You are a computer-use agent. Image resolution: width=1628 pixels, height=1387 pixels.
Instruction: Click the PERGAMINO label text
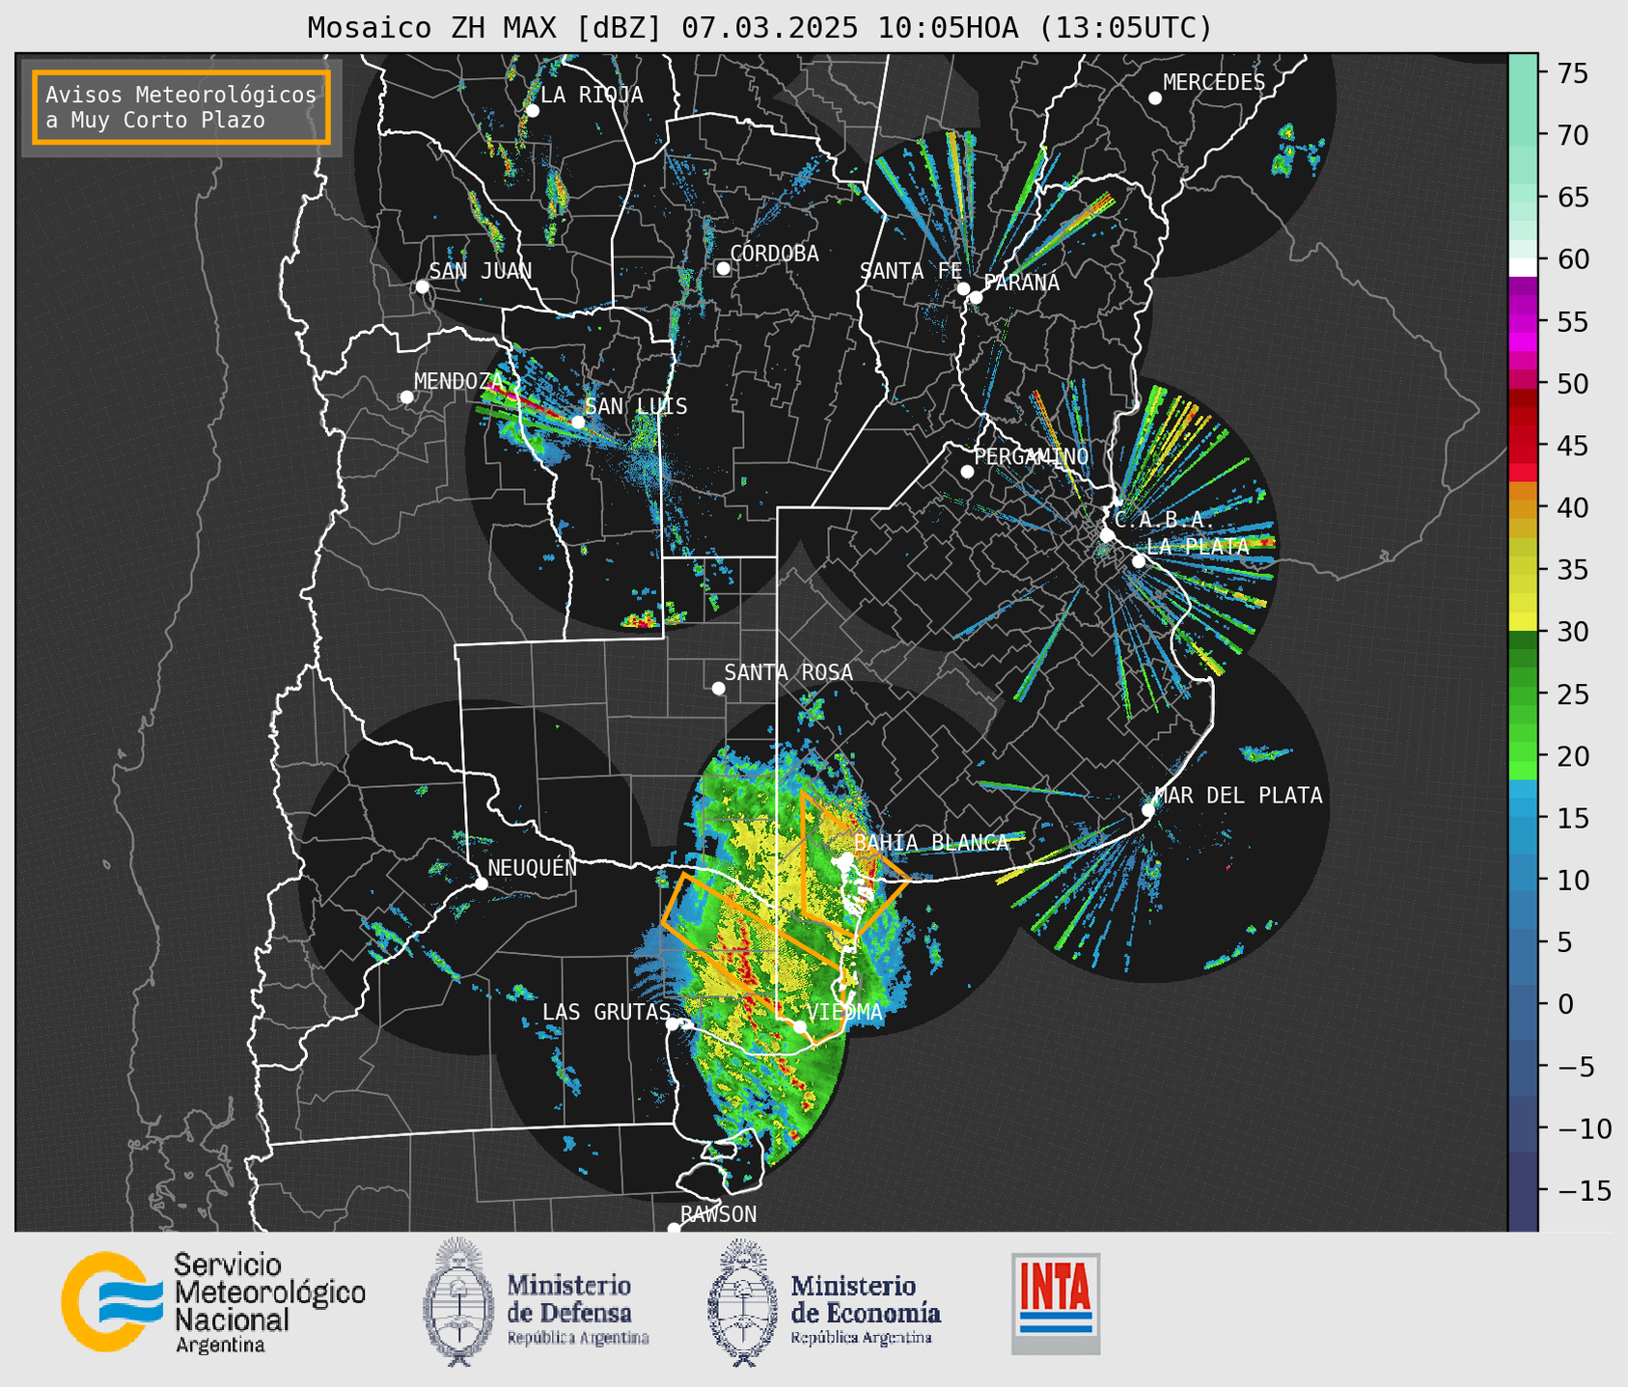(1032, 456)
